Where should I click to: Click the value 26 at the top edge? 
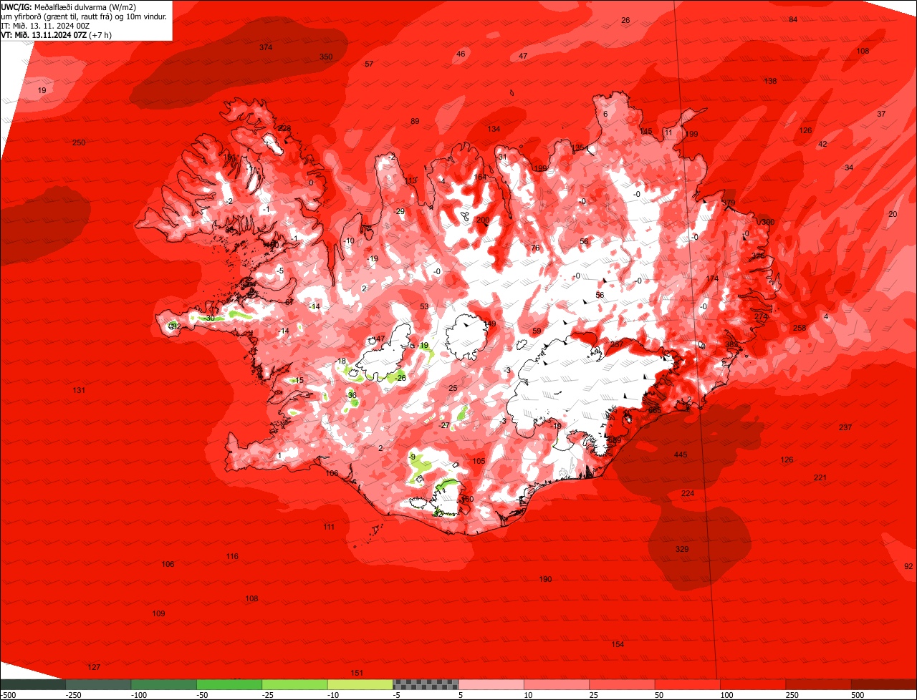tap(625, 20)
